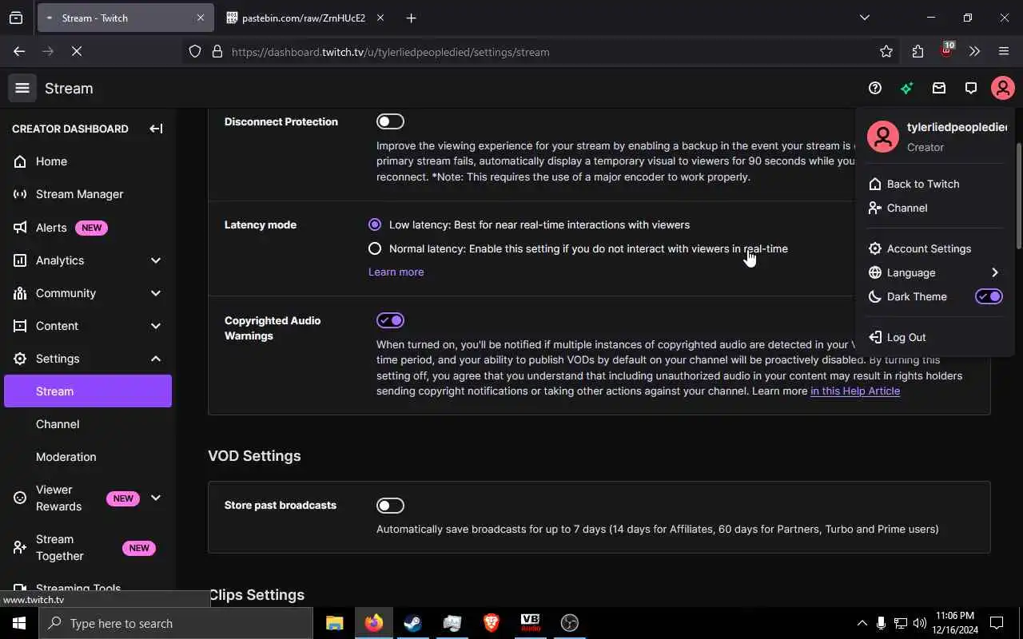Open the Firefox extensions puzzle icon
1023x639 pixels.
tap(918, 52)
